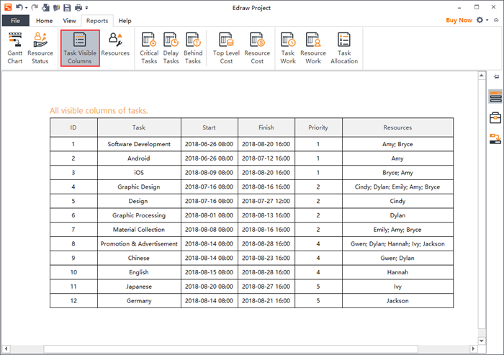Click the New document icon
504x355 pixels.
(x=45, y=7)
